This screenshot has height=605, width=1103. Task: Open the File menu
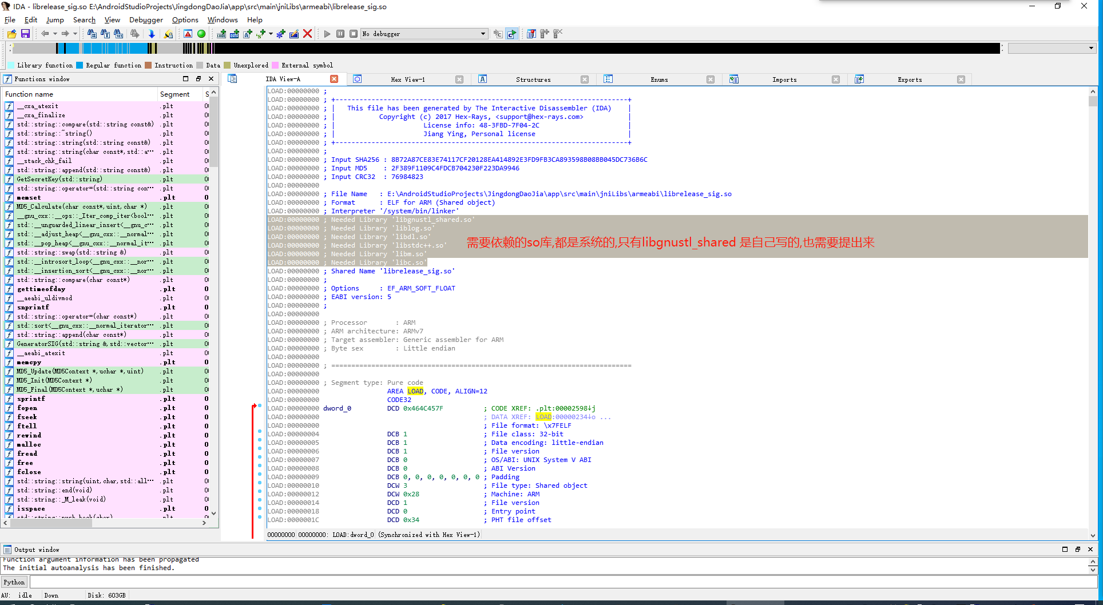pyautogui.click(x=10, y=19)
